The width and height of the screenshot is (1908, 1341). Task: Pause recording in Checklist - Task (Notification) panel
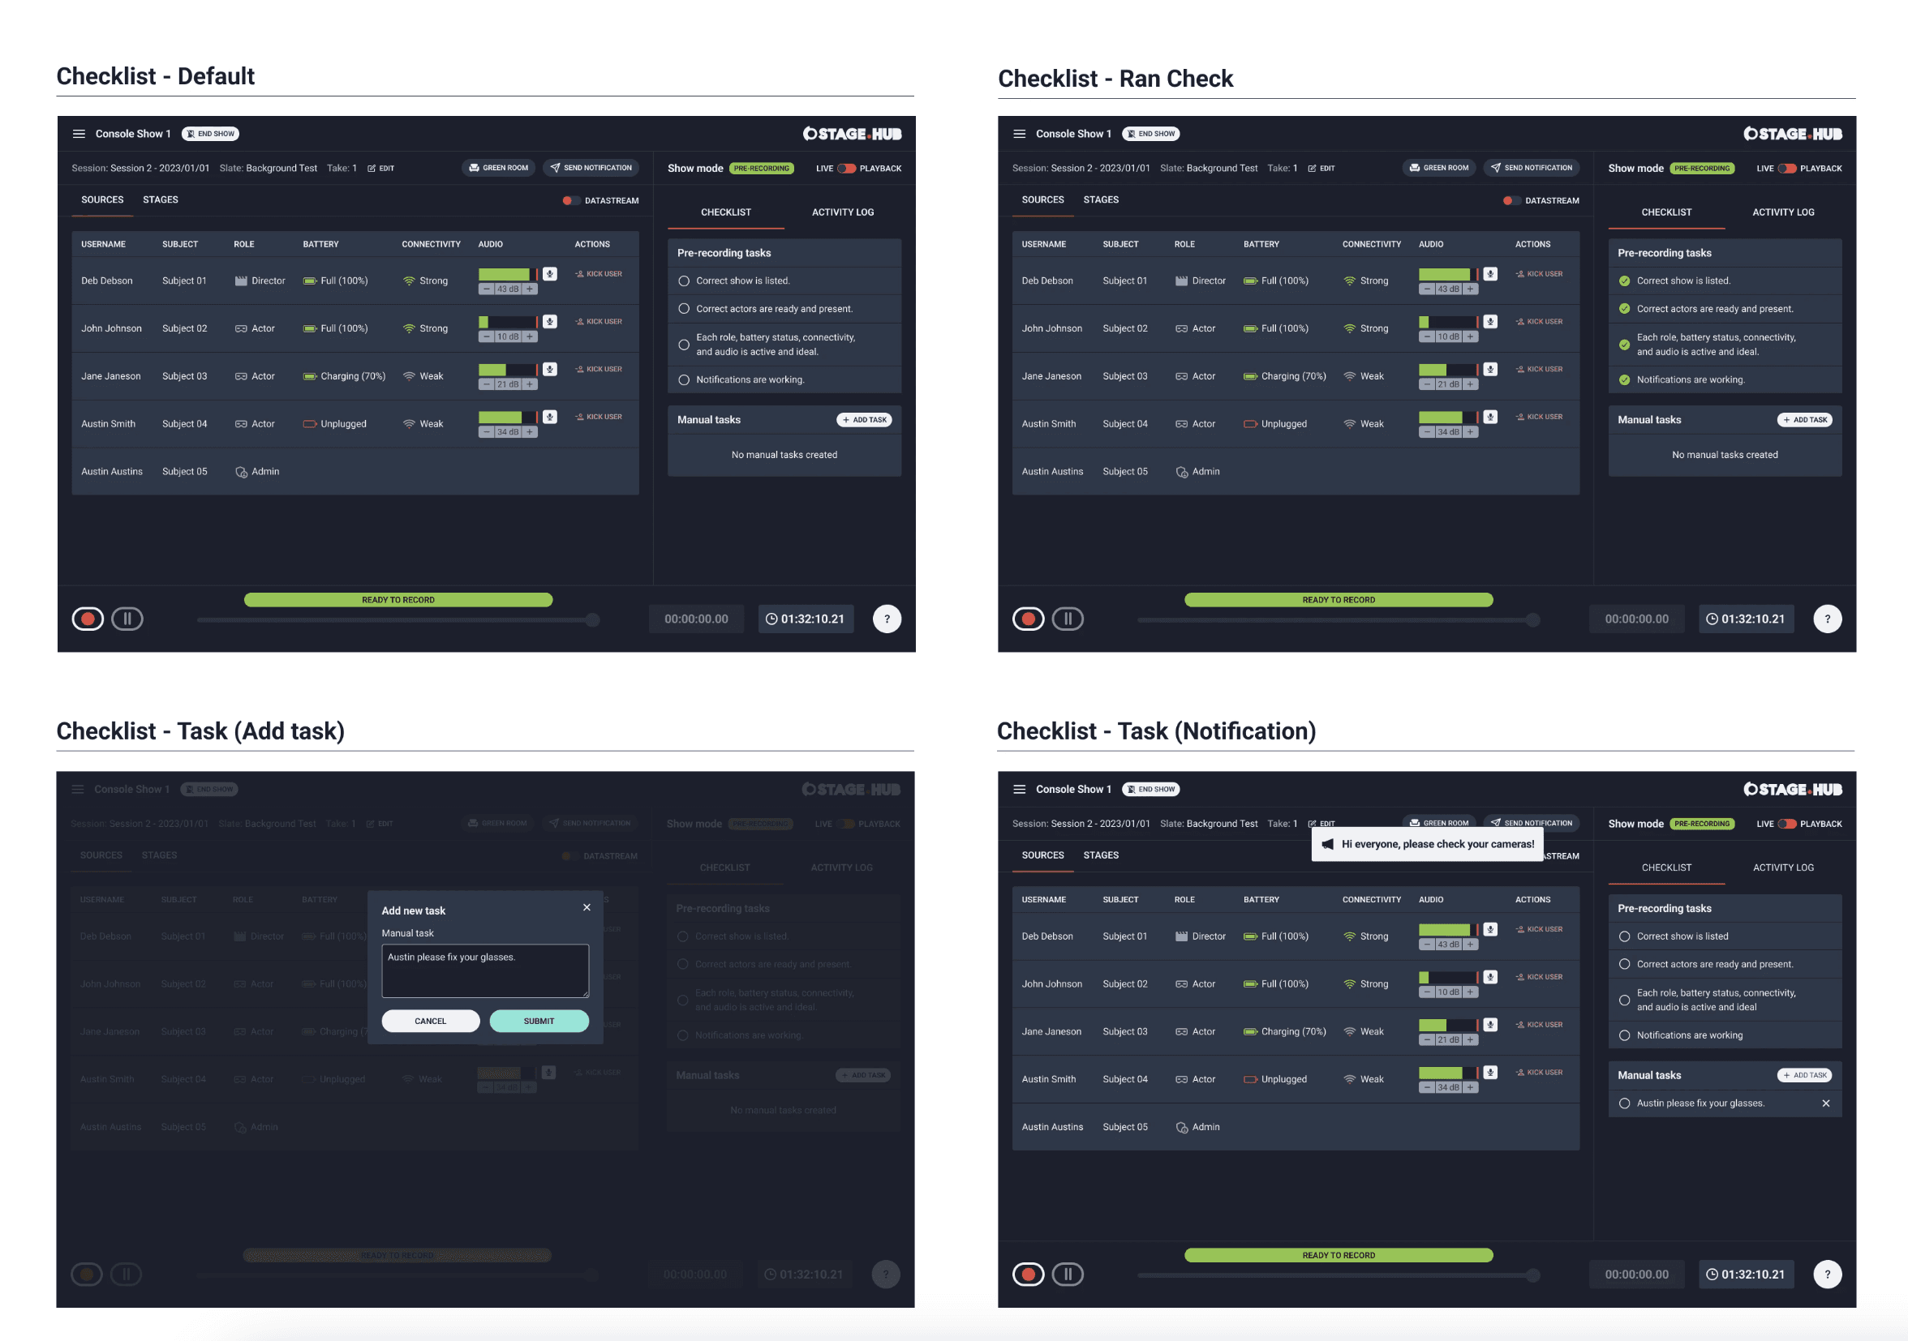click(x=1068, y=1274)
